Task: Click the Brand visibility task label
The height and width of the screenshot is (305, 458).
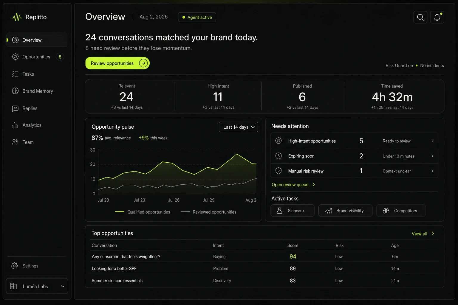Action: [350, 211]
